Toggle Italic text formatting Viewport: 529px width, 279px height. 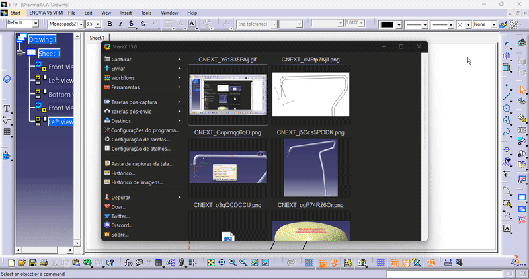pos(120,24)
